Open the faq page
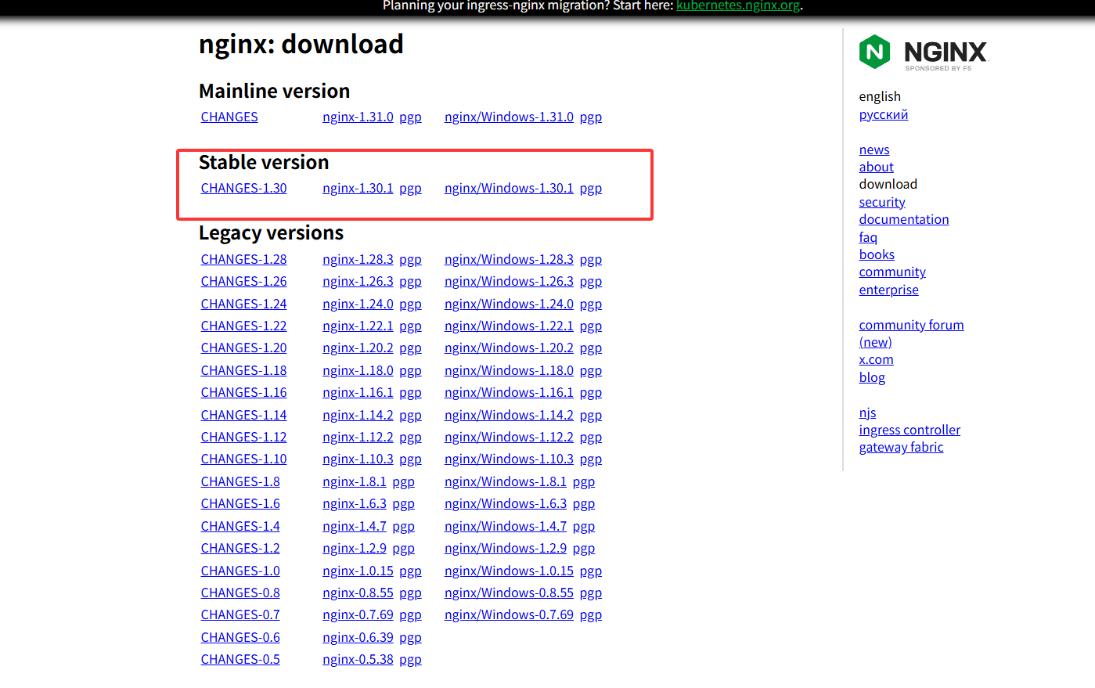The height and width of the screenshot is (688, 1095). click(x=868, y=237)
